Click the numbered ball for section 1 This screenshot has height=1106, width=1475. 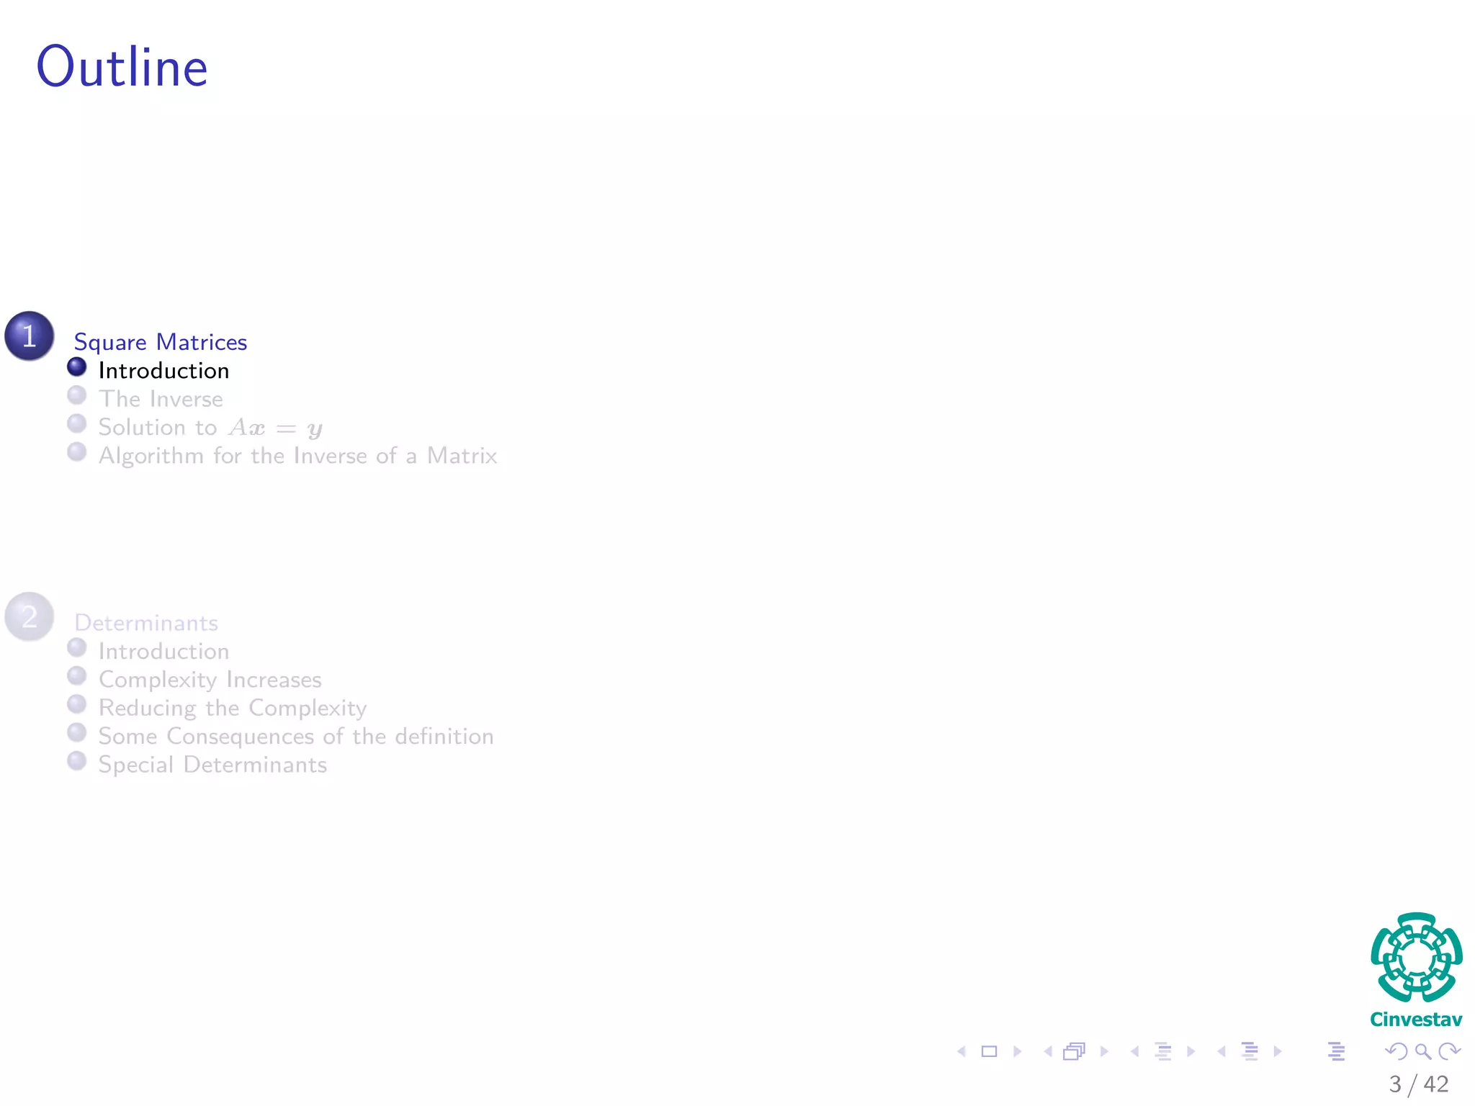(x=30, y=336)
